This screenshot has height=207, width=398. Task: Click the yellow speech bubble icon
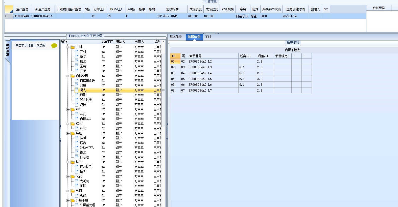click(54, 46)
